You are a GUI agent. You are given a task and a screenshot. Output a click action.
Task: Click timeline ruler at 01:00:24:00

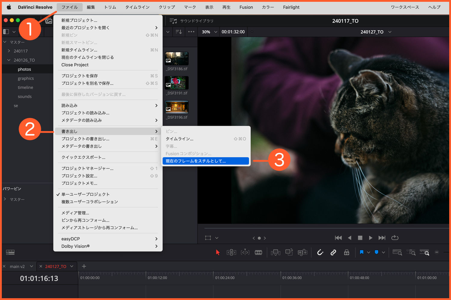(225, 278)
